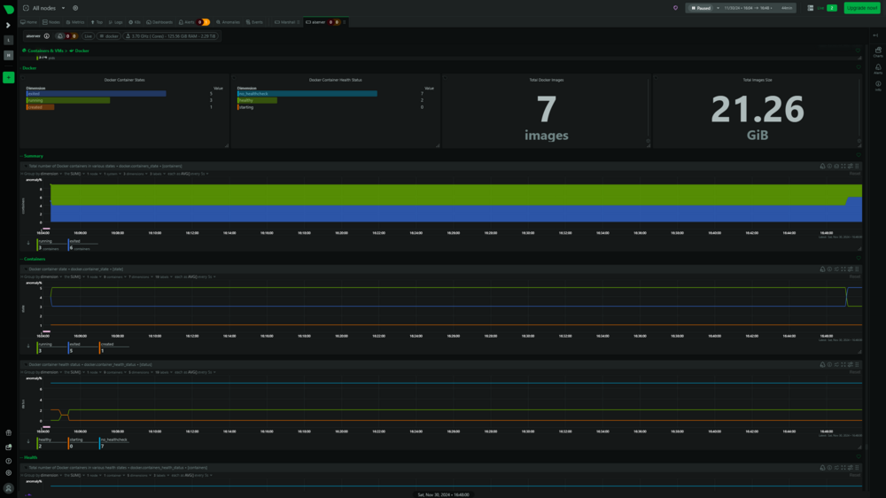Click fullscreen icon on container_health_status chart header
This screenshot has height=498, width=886.
coord(843,364)
